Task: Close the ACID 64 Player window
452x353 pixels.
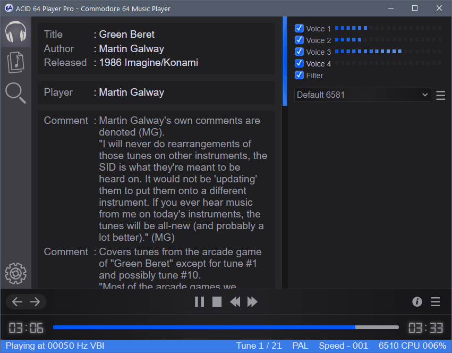Action: pos(439,8)
